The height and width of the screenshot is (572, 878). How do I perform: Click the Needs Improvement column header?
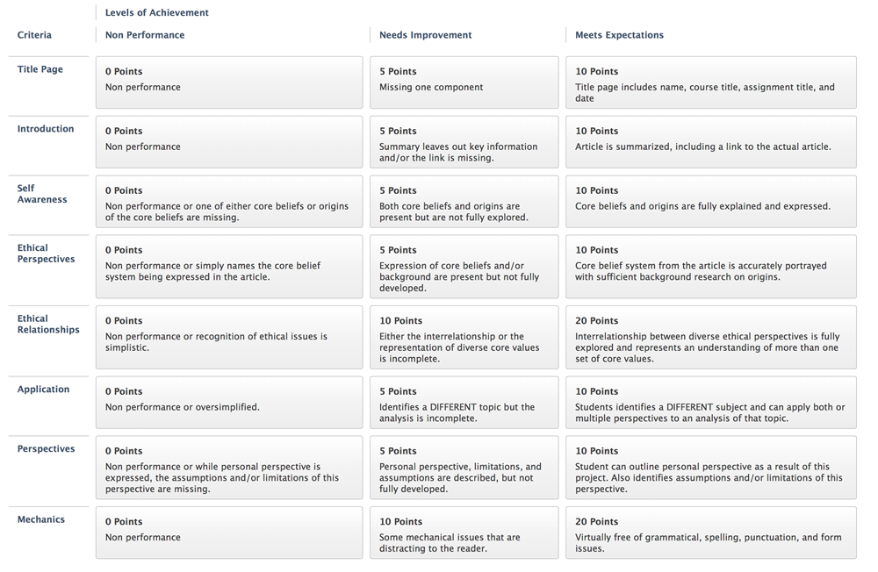425,35
